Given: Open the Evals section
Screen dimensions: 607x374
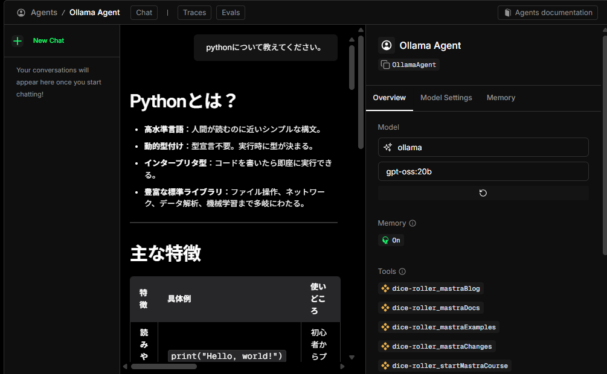Looking at the screenshot, I should coord(230,12).
